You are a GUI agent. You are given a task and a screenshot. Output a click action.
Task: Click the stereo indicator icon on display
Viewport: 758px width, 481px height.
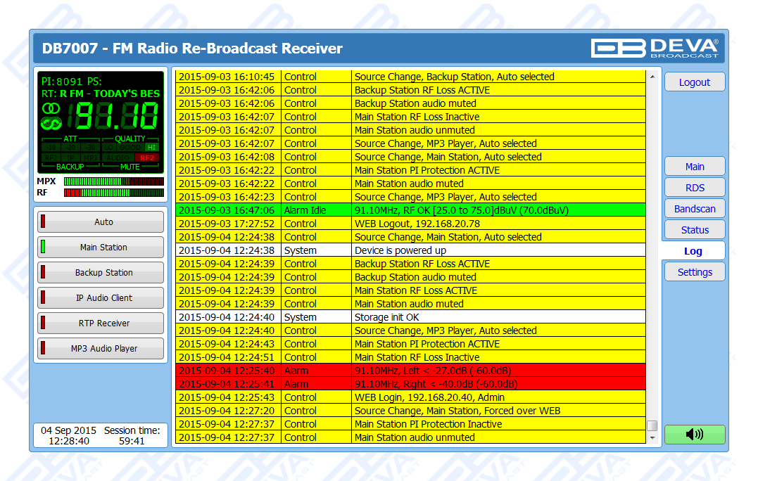pos(51,109)
